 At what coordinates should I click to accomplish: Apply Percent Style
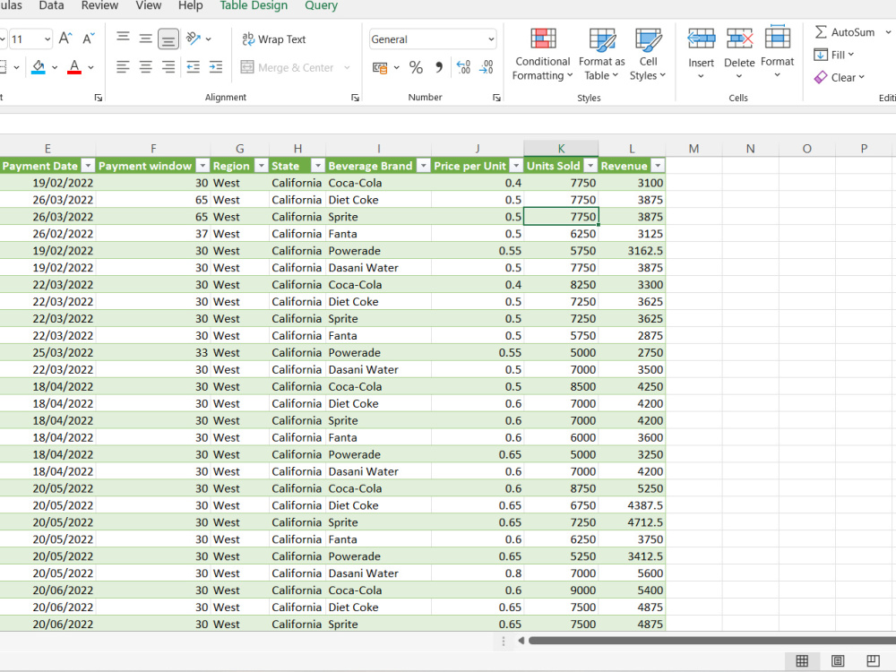[x=416, y=67]
